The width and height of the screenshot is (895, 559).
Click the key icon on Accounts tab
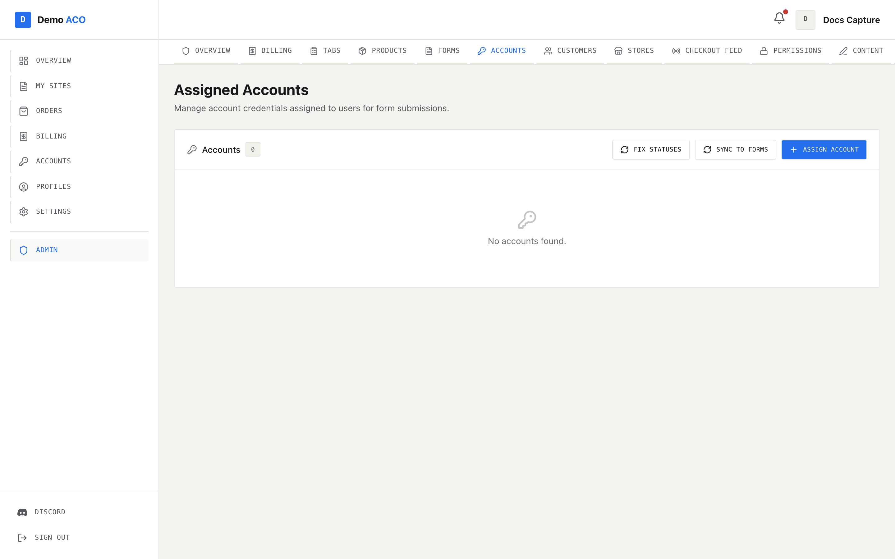pyautogui.click(x=481, y=51)
